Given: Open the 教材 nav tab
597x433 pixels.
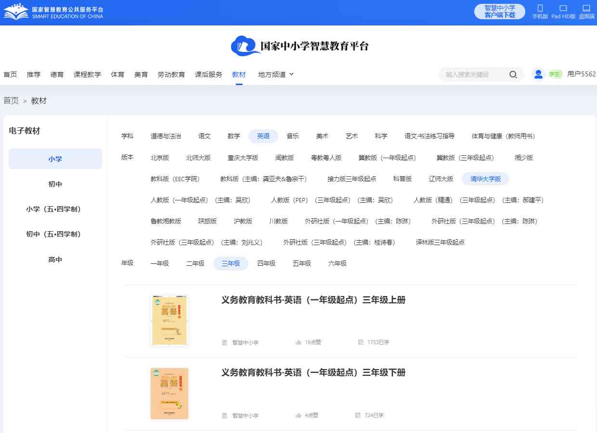Looking at the screenshot, I should tap(239, 74).
